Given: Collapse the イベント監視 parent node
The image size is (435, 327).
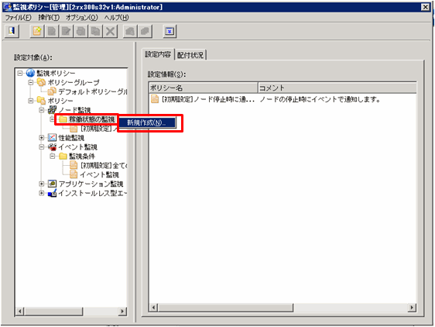Looking at the screenshot, I should 42,146.
